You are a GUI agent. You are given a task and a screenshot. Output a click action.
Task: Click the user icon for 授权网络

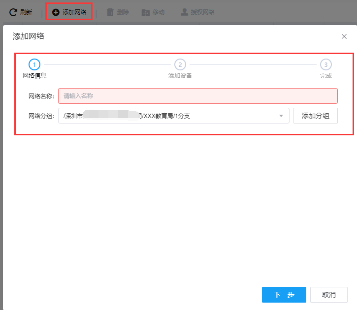184,12
